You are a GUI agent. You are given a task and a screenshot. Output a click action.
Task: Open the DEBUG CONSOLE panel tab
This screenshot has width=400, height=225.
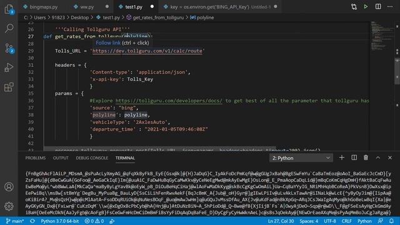pyautogui.click(x=92, y=158)
